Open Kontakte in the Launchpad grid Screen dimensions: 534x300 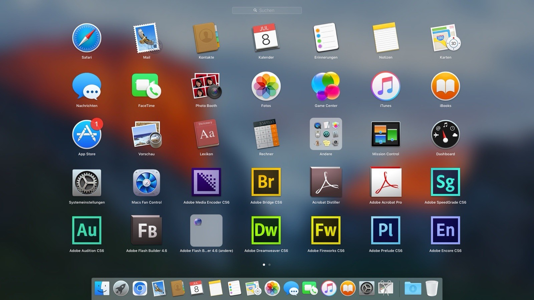click(x=206, y=38)
